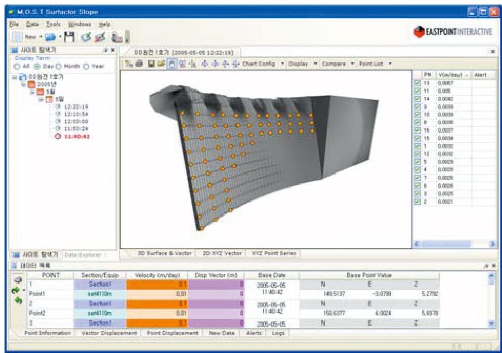Click the point list horizontal scrollbar
Screen dimensions: 502x353
pos(453,244)
